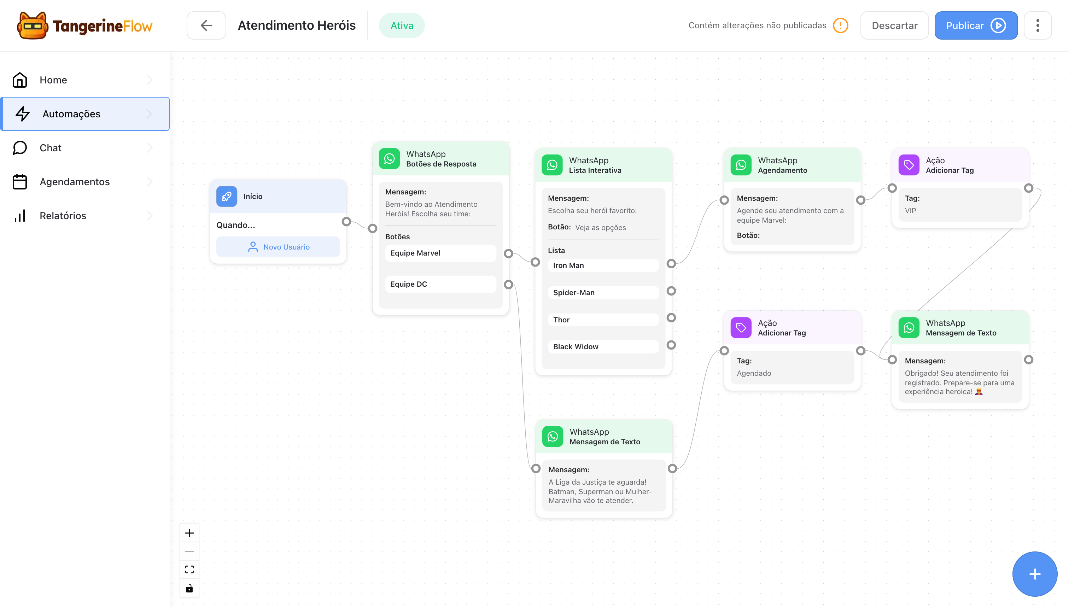Click tag icon on Agendado Adicionar Tag node
Viewport: 1069px width, 608px height.
(741, 327)
